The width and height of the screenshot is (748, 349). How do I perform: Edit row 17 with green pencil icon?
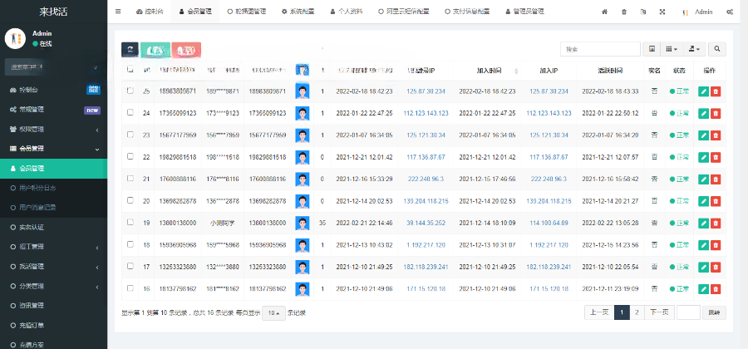click(x=704, y=267)
